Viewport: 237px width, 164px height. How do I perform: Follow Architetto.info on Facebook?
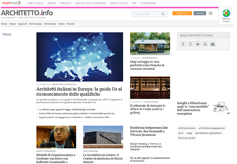183,44
